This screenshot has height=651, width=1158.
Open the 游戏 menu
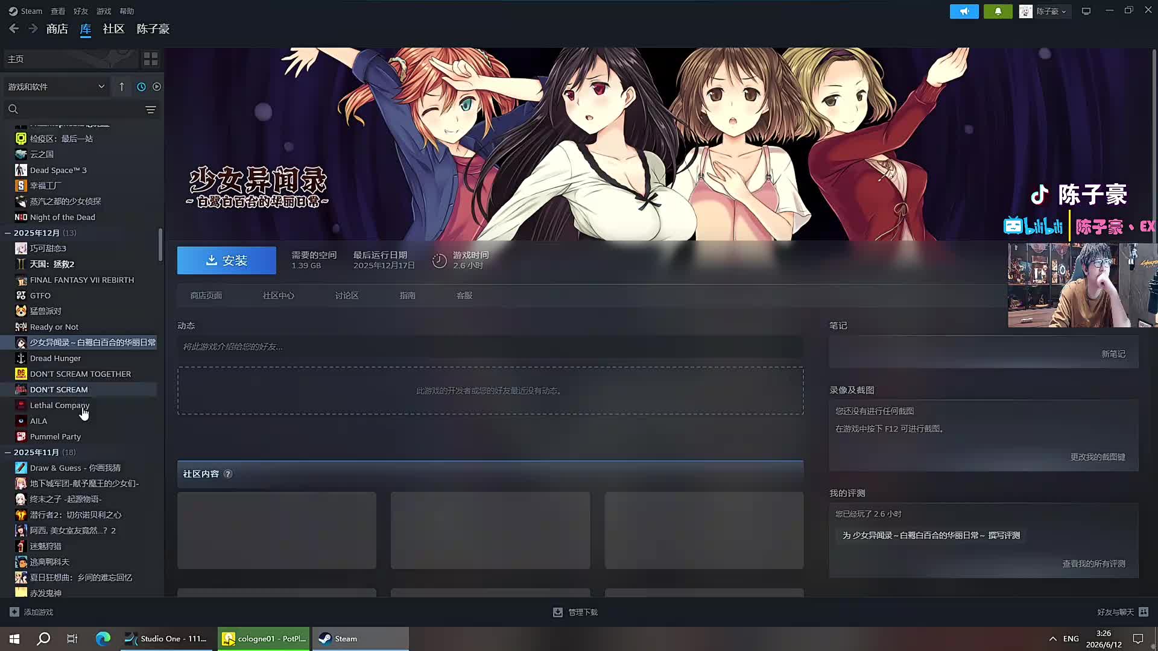(x=104, y=11)
